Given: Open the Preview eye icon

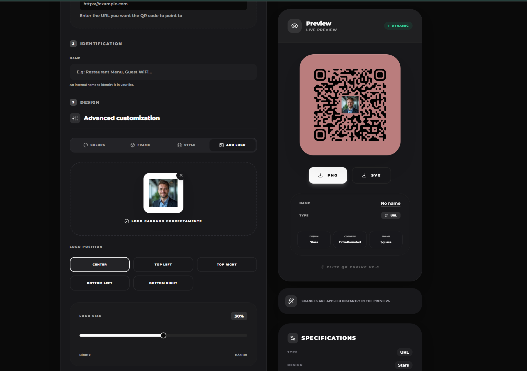Looking at the screenshot, I should click(294, 26).
